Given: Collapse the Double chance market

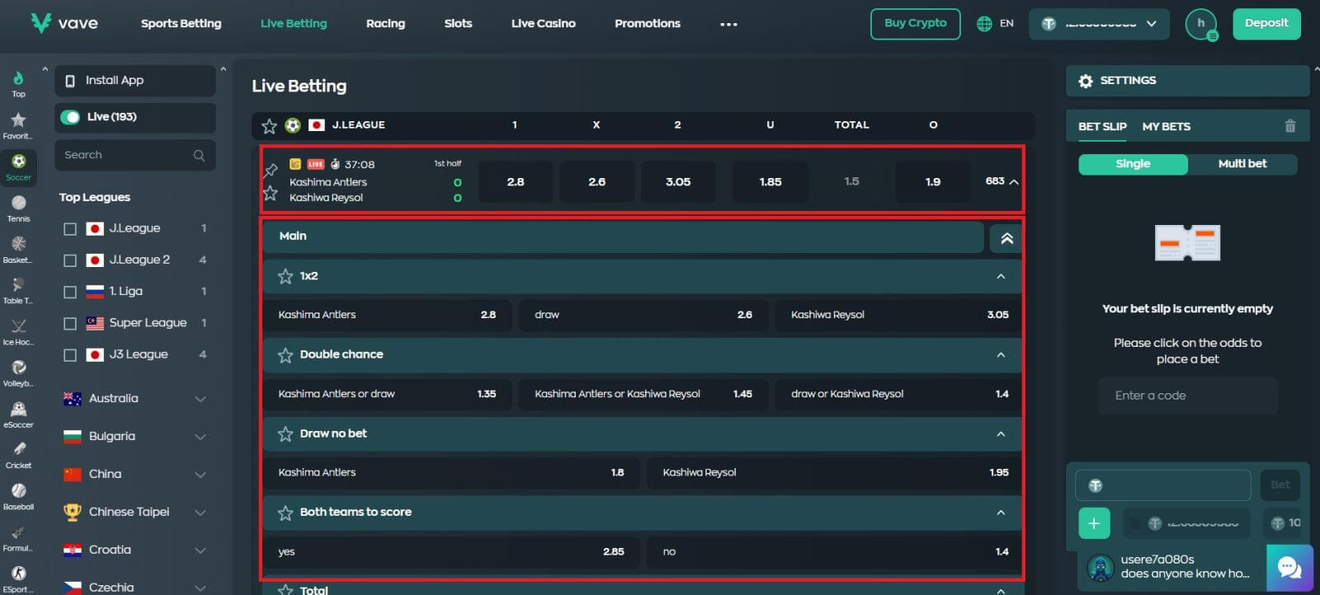Looking at the screenshot, I should (1001, 354).
